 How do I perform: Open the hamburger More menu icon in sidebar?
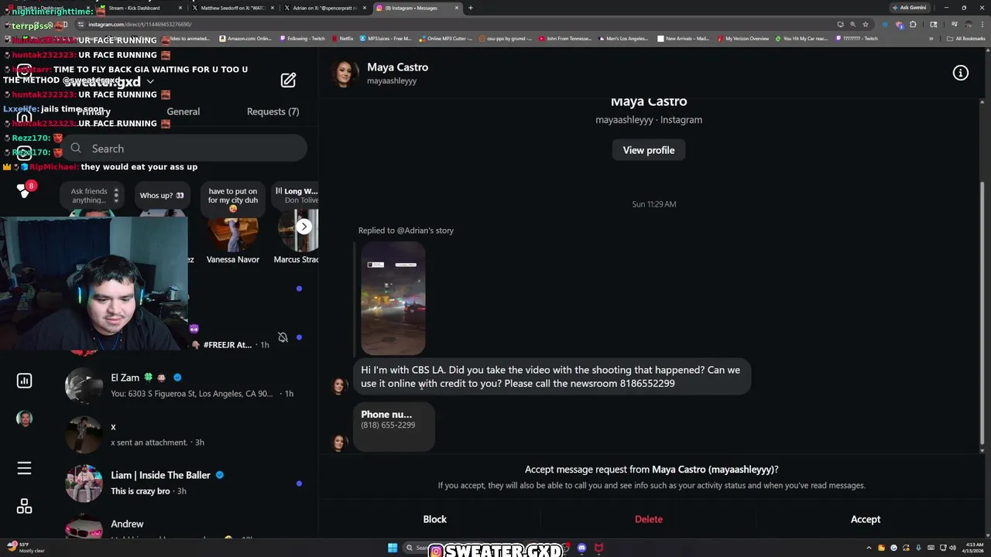tap(24, 468)
